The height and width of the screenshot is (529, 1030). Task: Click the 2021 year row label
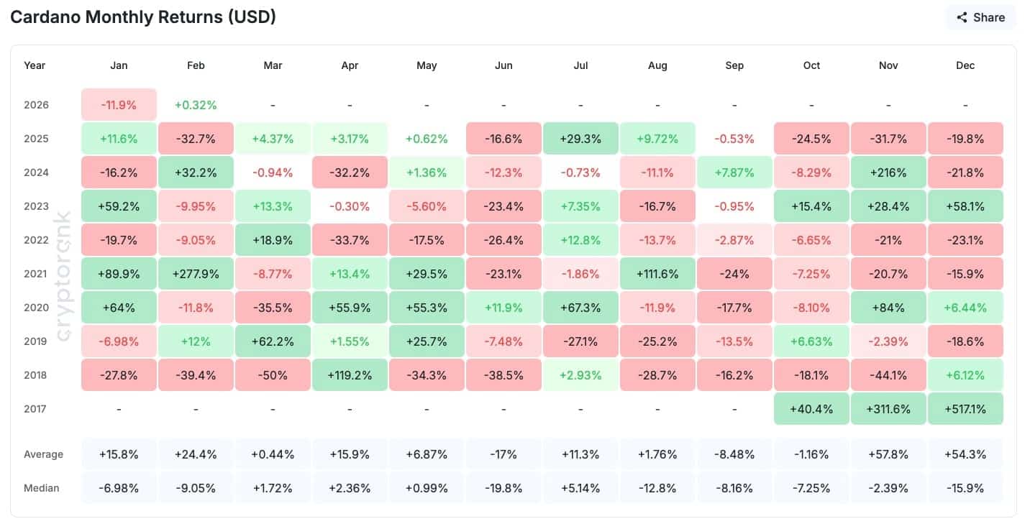tap(35, 274)
